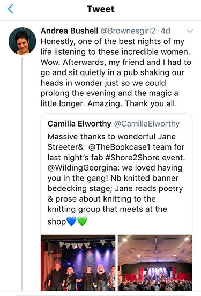Viewport: 201px width, 296px height.
Task: Click the 4d timestamp
Action: 166,31
